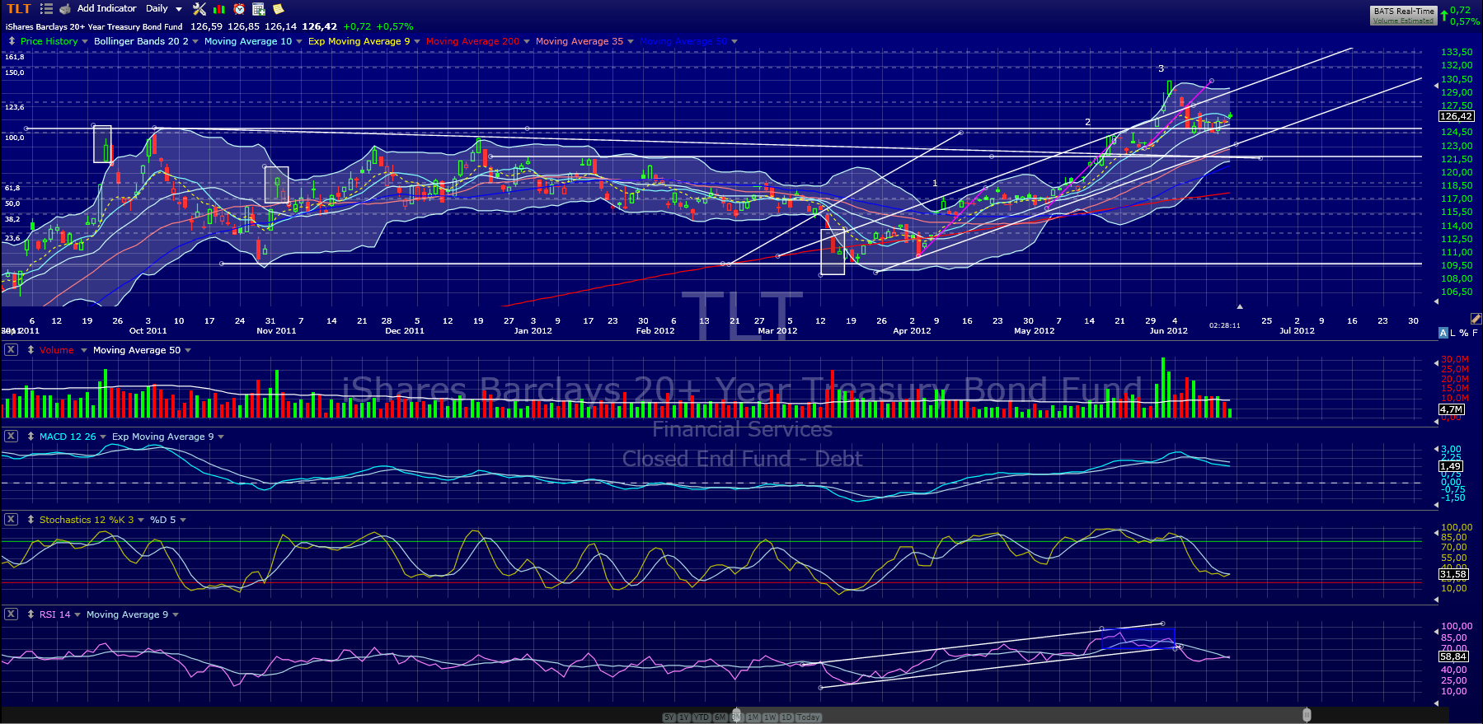
Task: Toggle the F scale option
Action: (1476, 333)
